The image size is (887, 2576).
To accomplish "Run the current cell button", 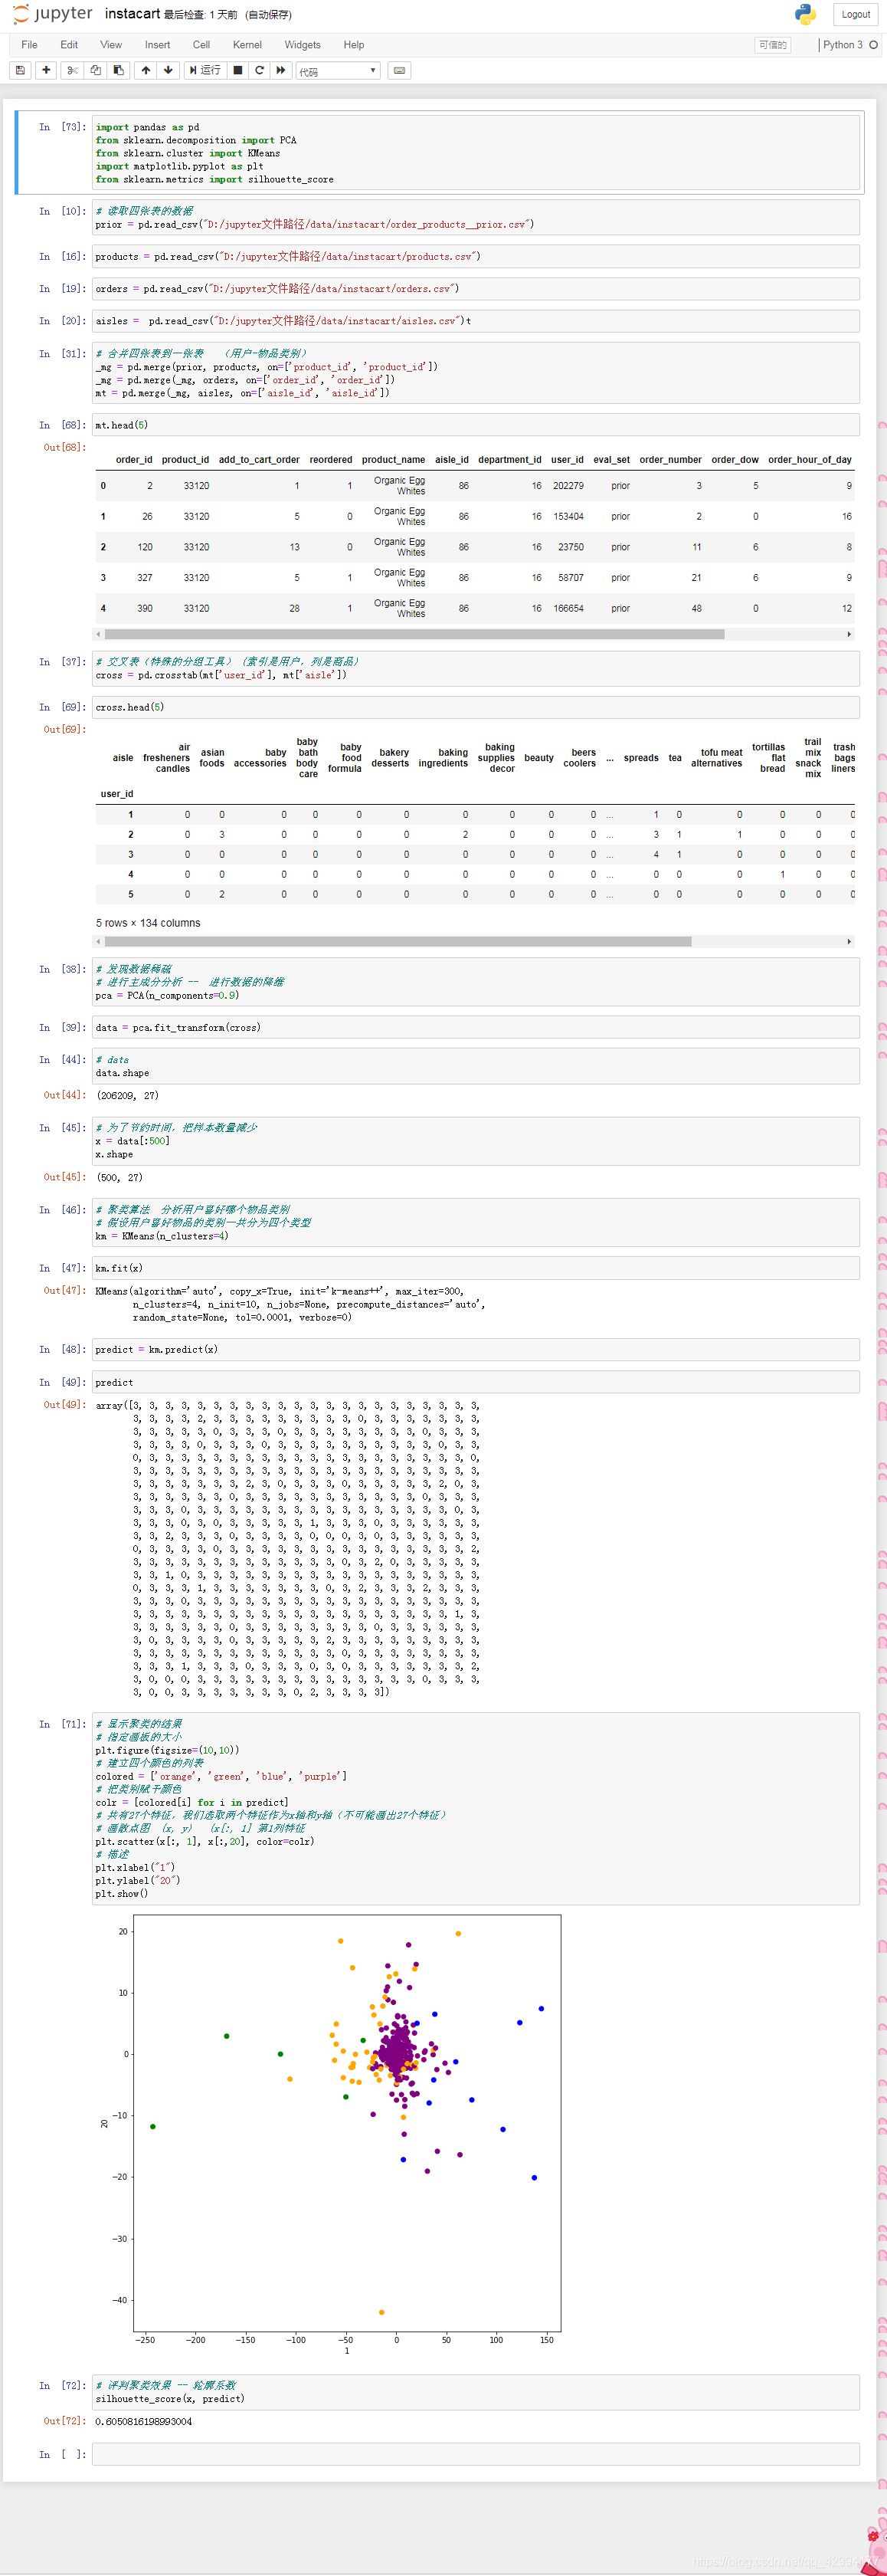I will pos(205,70).
